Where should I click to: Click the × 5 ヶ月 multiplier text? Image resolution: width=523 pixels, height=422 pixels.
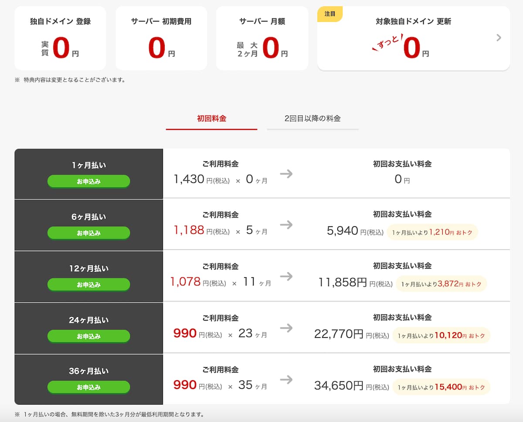pyautogui.click(x=251, y=231)
